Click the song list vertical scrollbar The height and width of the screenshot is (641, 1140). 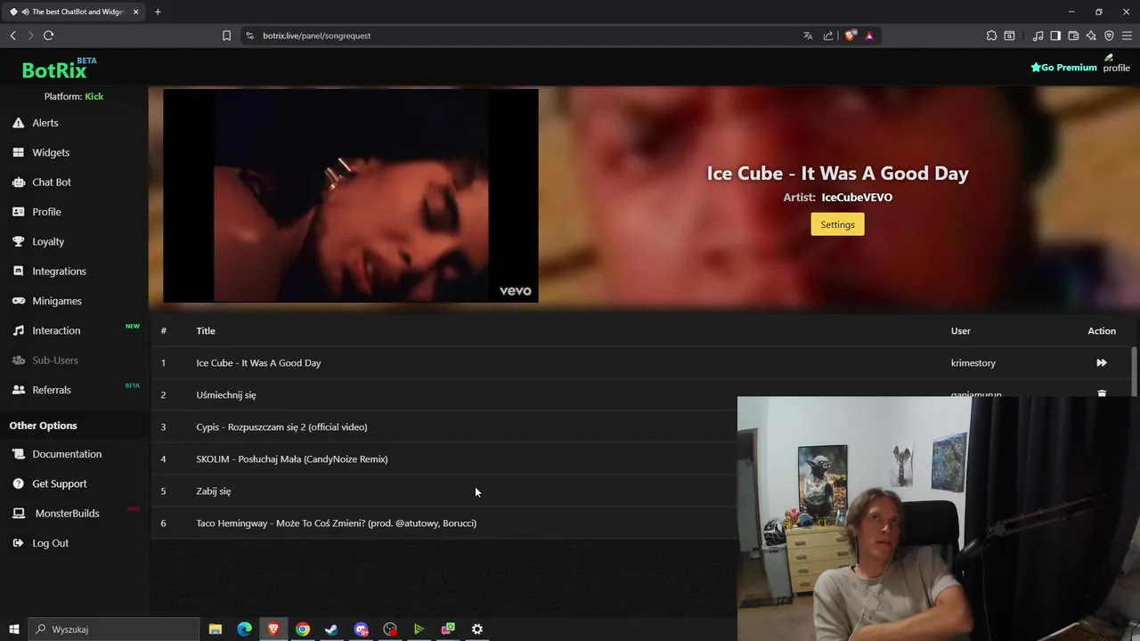[x=1135, y=372]
